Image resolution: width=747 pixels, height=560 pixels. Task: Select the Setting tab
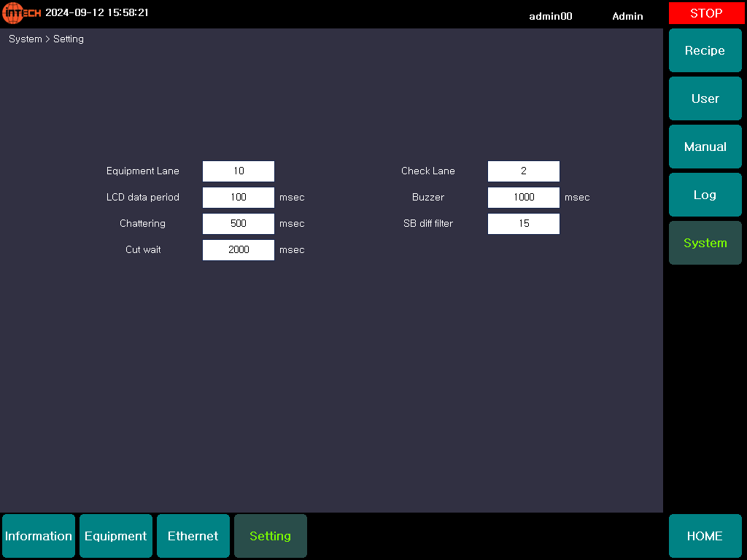pyautogui.click(x=271, y=536)
